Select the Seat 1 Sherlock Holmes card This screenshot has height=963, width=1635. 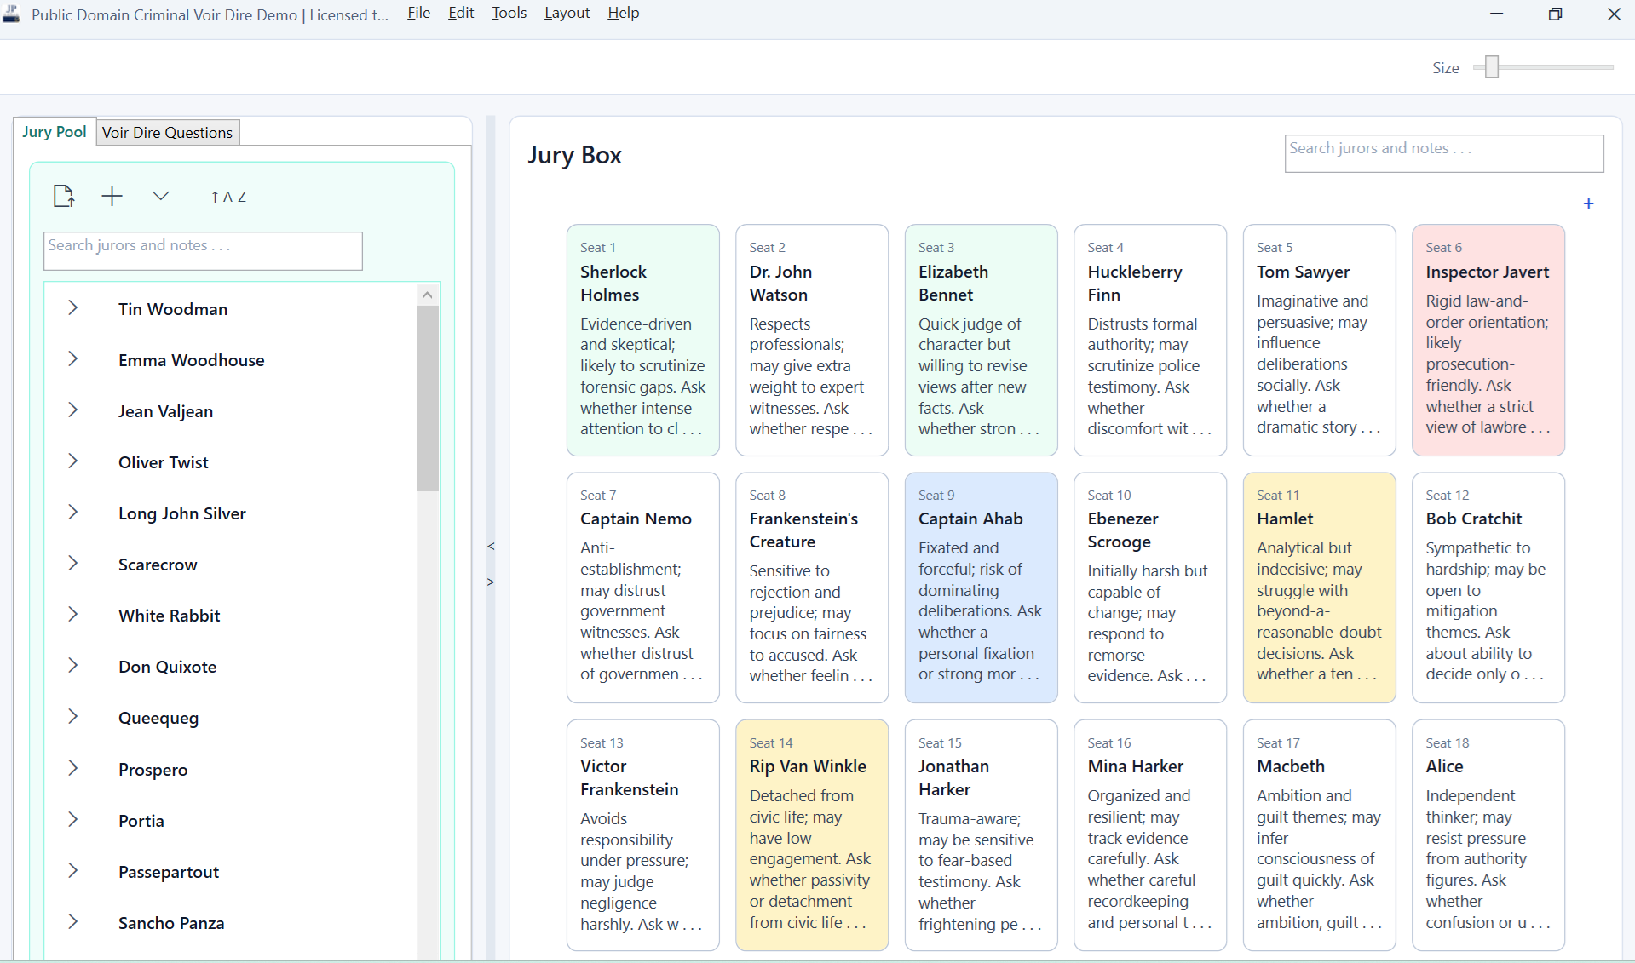pyautogui.click(x=642, y=340)
